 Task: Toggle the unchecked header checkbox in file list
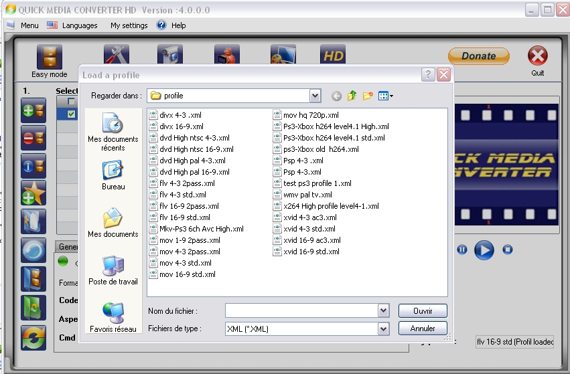(x=71, y=101)
